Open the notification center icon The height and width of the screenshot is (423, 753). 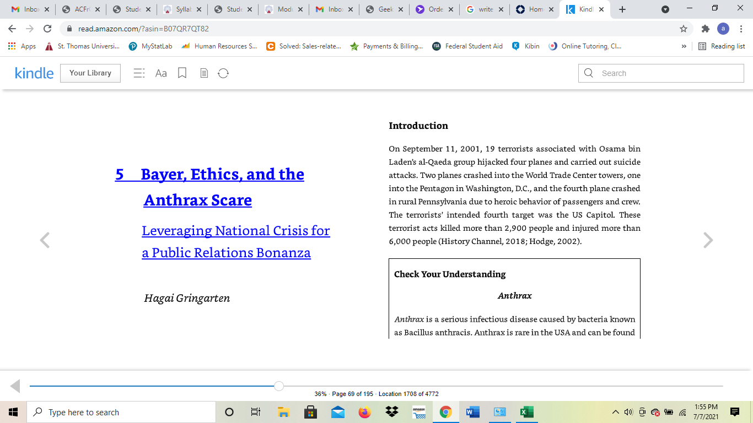point(734,412)
